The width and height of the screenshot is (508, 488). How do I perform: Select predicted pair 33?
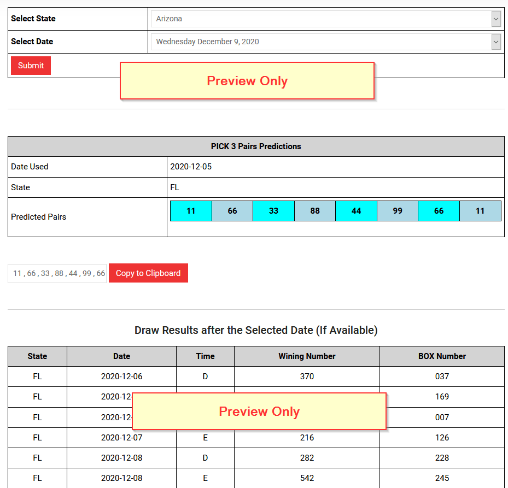click(273, 210)
